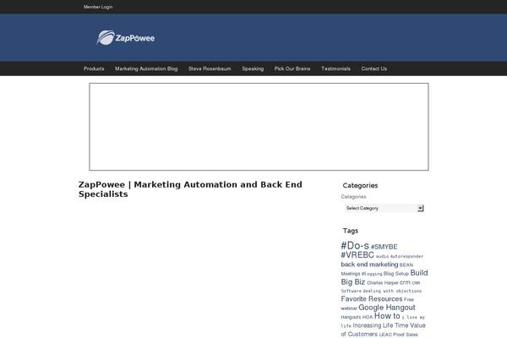The width and height of the screenshot is (507, 338).
Task: Open the BEAN Meetings tag
Action: click(x=377, y=269)
